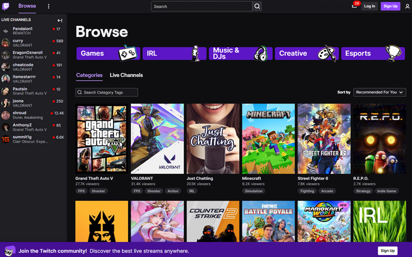
Task: Open Pandaion1 channel avatar
Action: pyautogui.click(x=6, y=31)
